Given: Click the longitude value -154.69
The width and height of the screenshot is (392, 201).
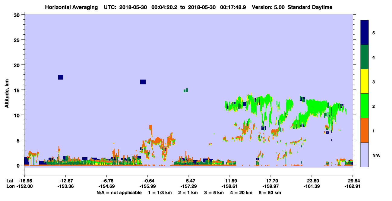Looking at the screenshot, I should coord(106,186).
